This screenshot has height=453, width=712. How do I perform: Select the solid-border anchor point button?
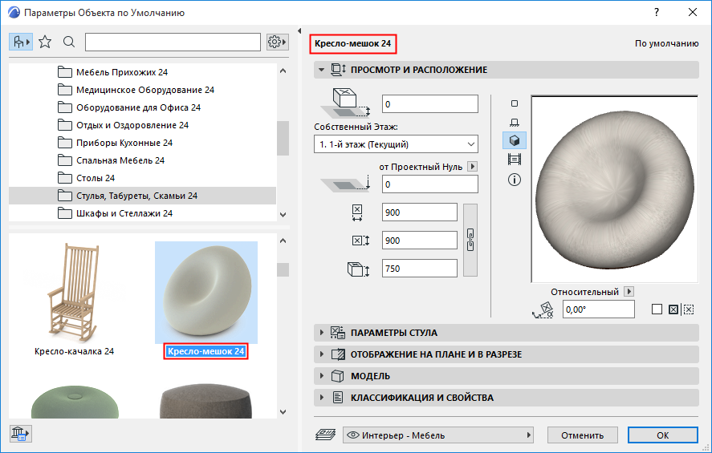673,309
